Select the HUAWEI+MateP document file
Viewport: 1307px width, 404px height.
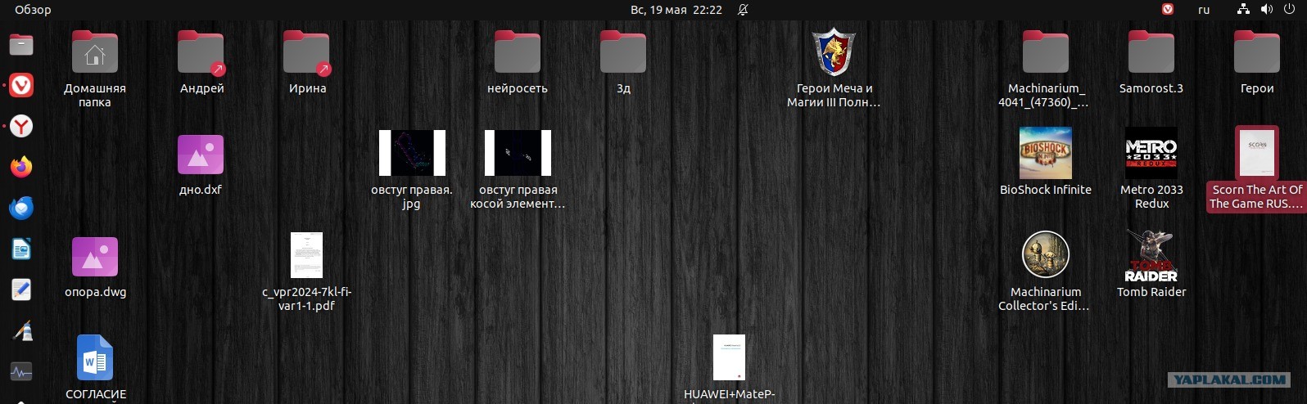(x=729, y=368)
